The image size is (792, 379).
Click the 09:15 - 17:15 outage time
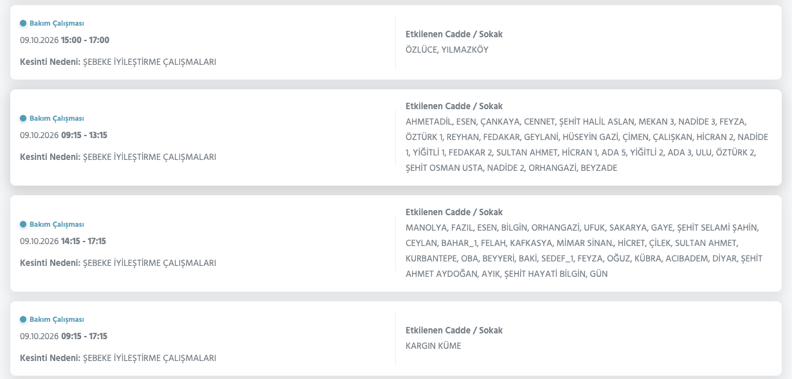[x=84, y=336]
